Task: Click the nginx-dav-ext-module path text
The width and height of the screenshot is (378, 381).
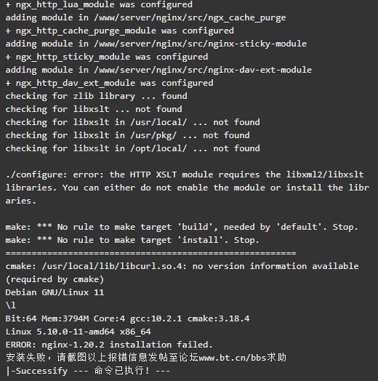Action: pyautogui.click(x=203, y=70)
